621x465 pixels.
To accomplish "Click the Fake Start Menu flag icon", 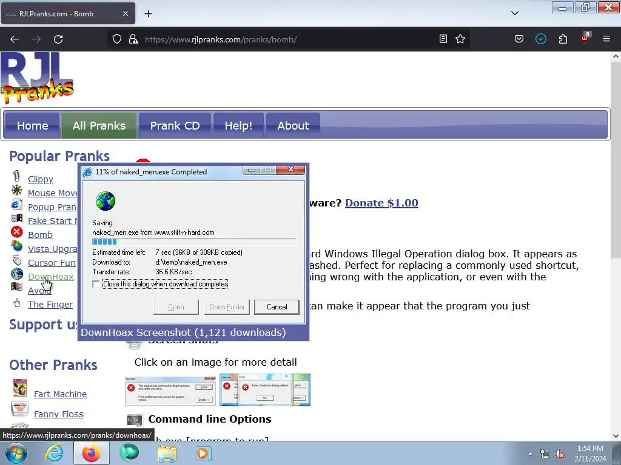I will 16,218.
